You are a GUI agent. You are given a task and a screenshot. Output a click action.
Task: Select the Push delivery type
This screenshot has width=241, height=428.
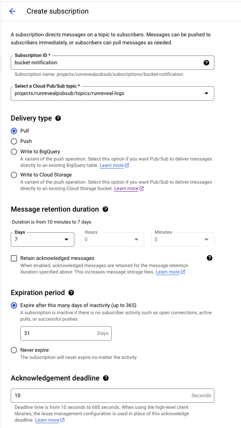(14, 142)
